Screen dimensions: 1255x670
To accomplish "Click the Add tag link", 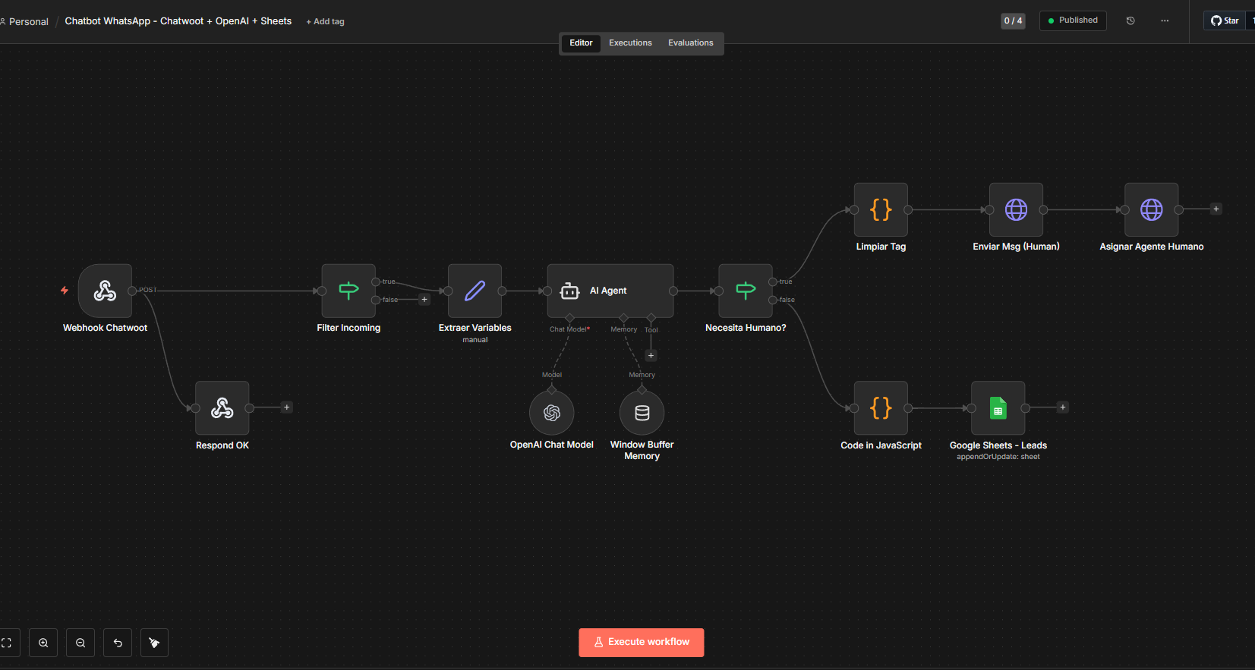I will pyautogui.click(x=325, y=22).
